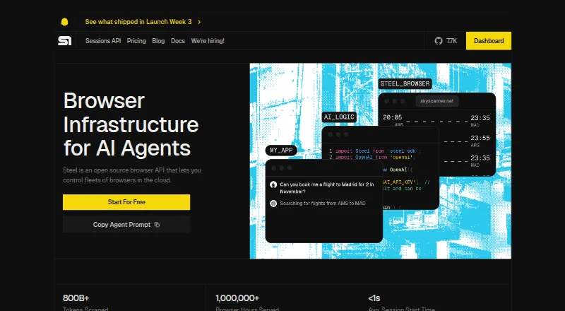The height and width of the screenshot is (311, 565).
Task: Click the user avatar in chat message
Action: pyautogui.click(x=273, y=184)
